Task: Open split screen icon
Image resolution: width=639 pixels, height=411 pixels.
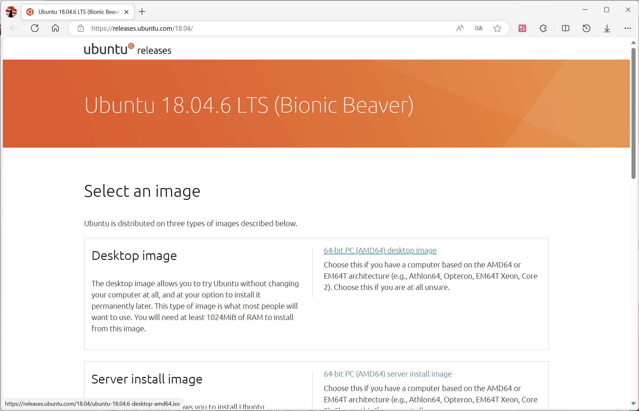Action: (565, 28)
